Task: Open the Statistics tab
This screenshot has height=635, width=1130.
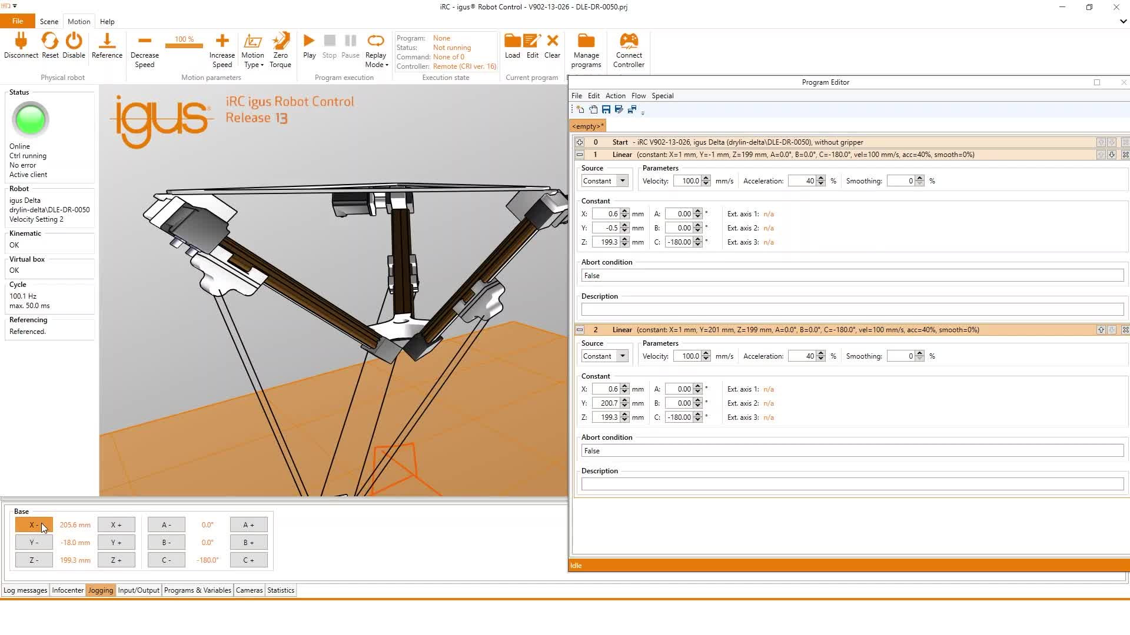Action: pos(281,590)
